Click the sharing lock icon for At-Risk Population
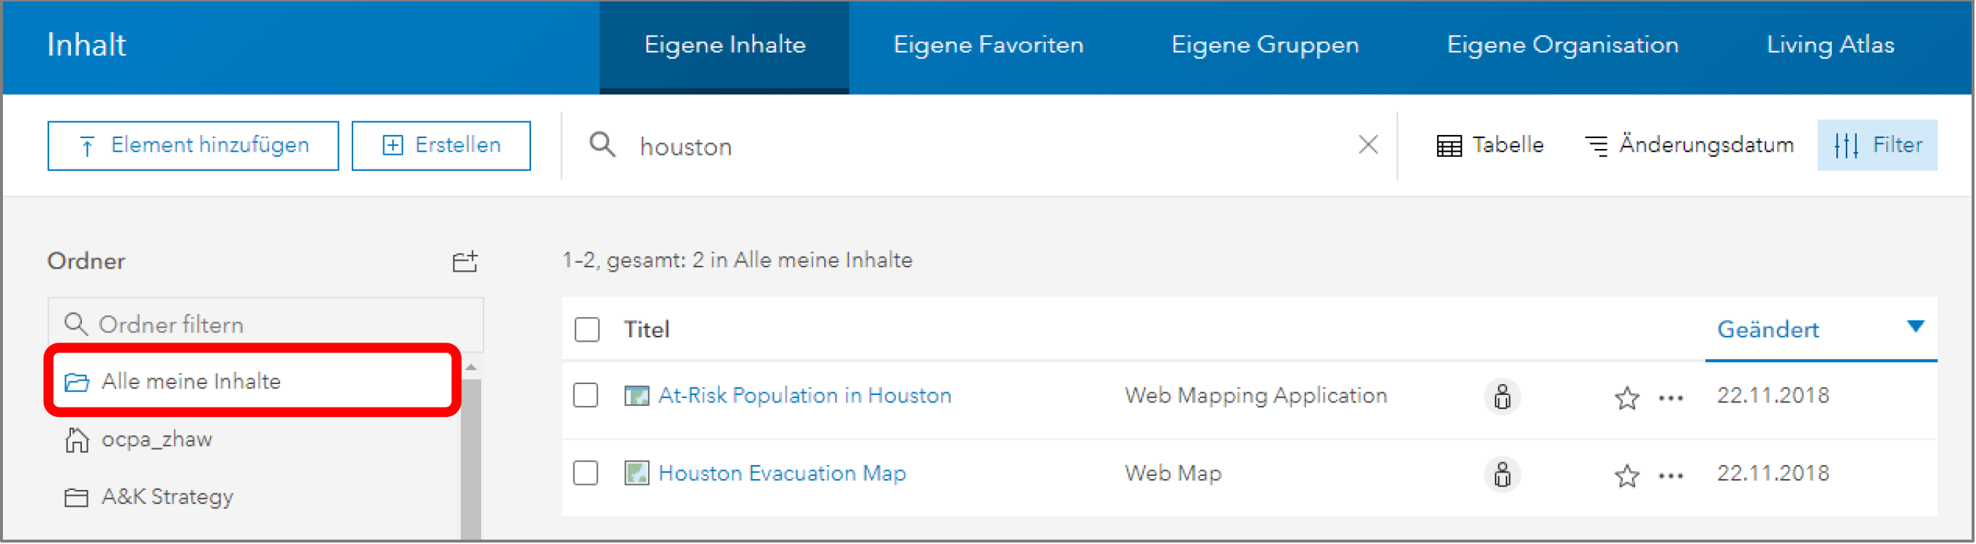Viewport: 1976px width, 544px height. [x=1502, y=397]
